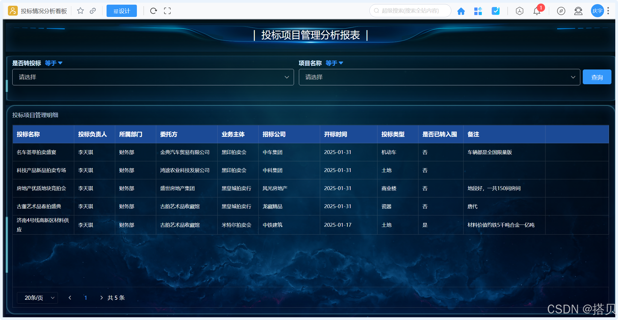618x320 pixels.
Task: Go to the home icon
Action: pos(461,11)
